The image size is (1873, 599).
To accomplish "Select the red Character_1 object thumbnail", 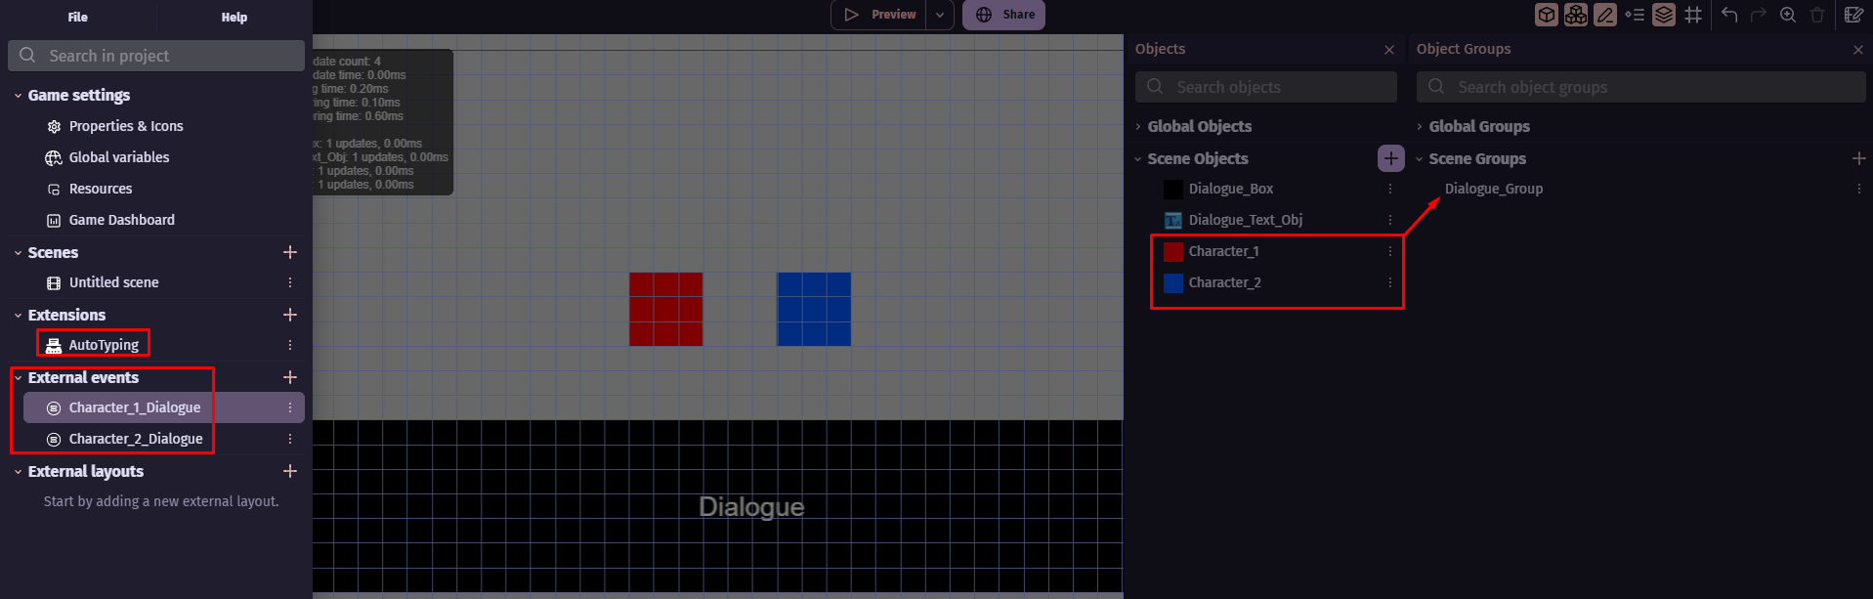I will [1173, 251].
